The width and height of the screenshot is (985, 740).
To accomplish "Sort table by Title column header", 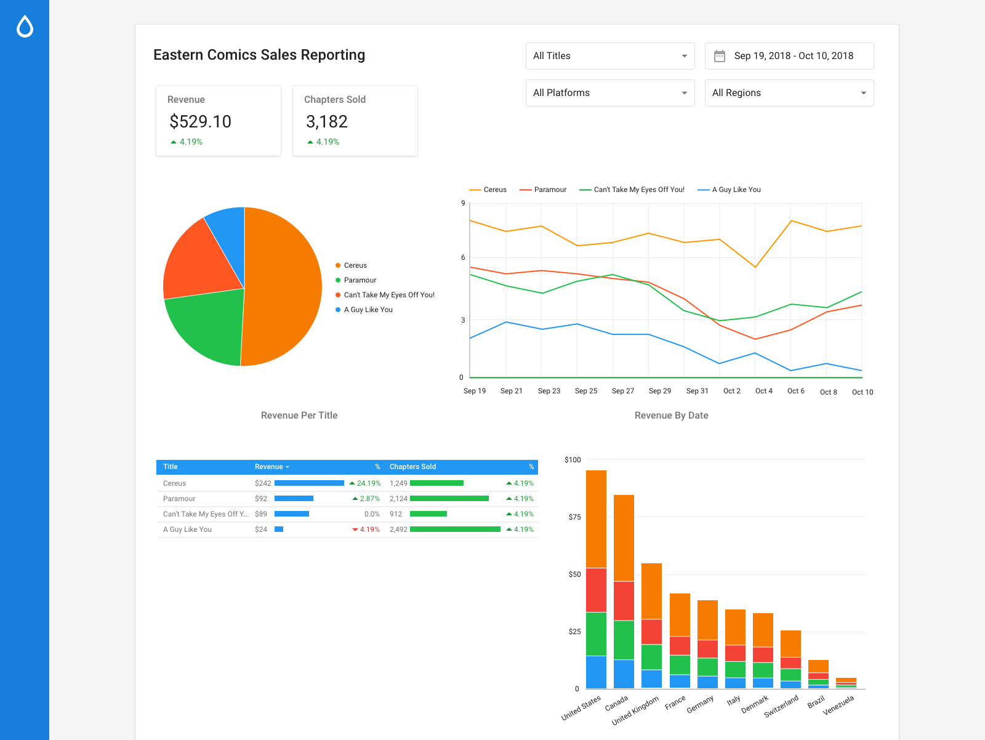I will tap(171, 467).
